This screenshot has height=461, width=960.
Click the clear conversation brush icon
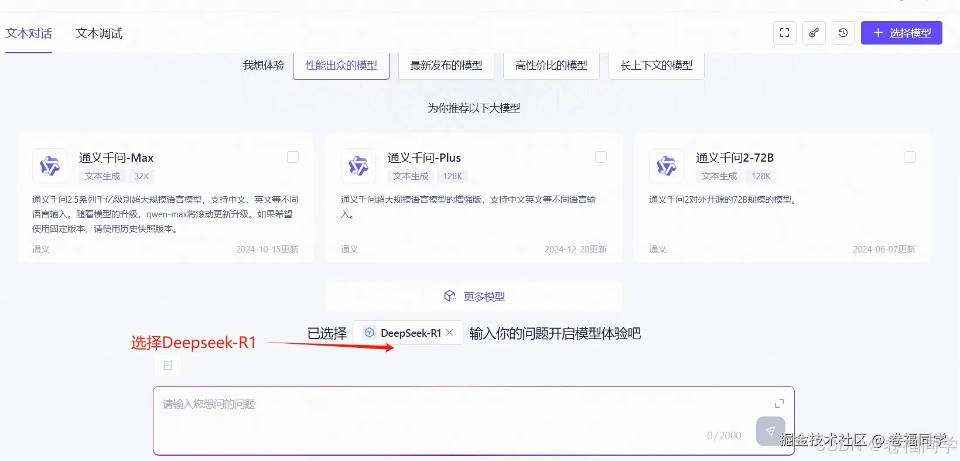[814, 33]
